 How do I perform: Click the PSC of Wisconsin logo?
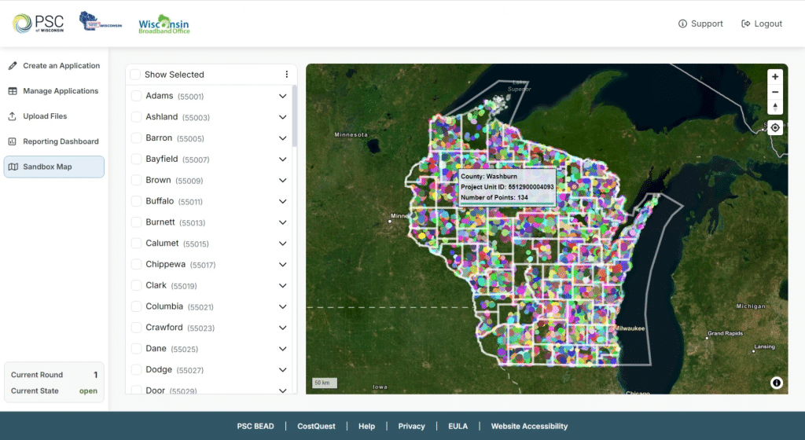point(39,23)
